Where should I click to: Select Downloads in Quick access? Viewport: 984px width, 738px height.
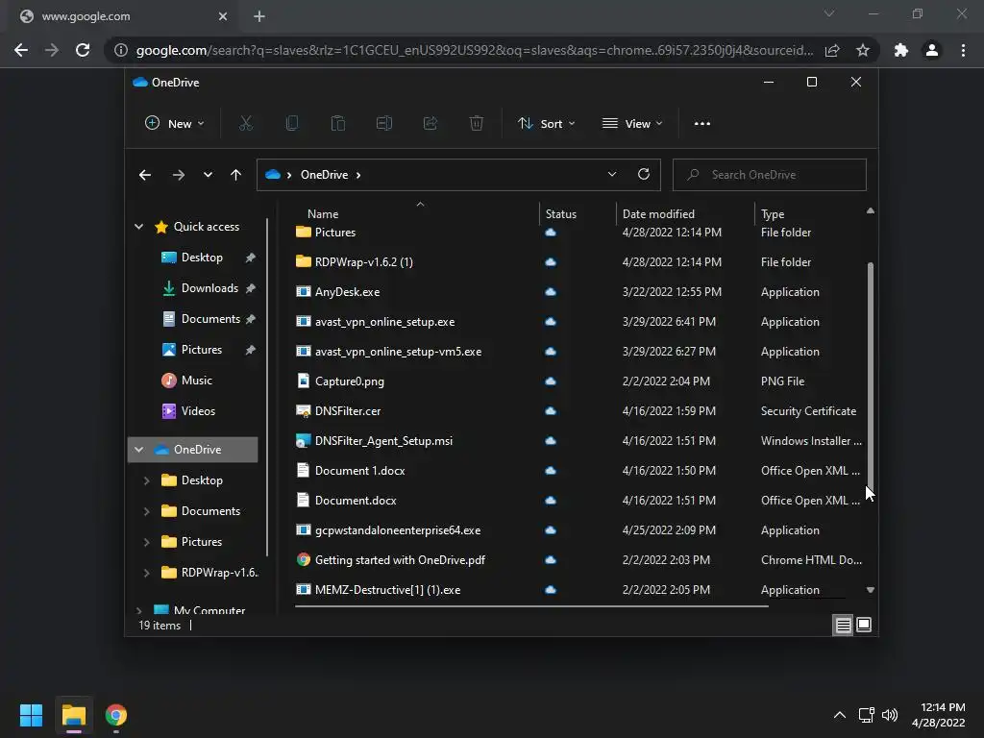[x=209, y=288]
